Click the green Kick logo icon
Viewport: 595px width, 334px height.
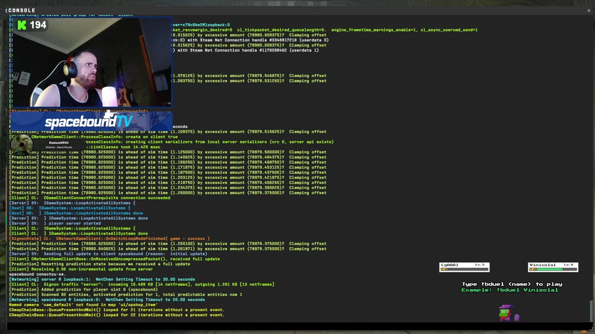click(22, 25)
